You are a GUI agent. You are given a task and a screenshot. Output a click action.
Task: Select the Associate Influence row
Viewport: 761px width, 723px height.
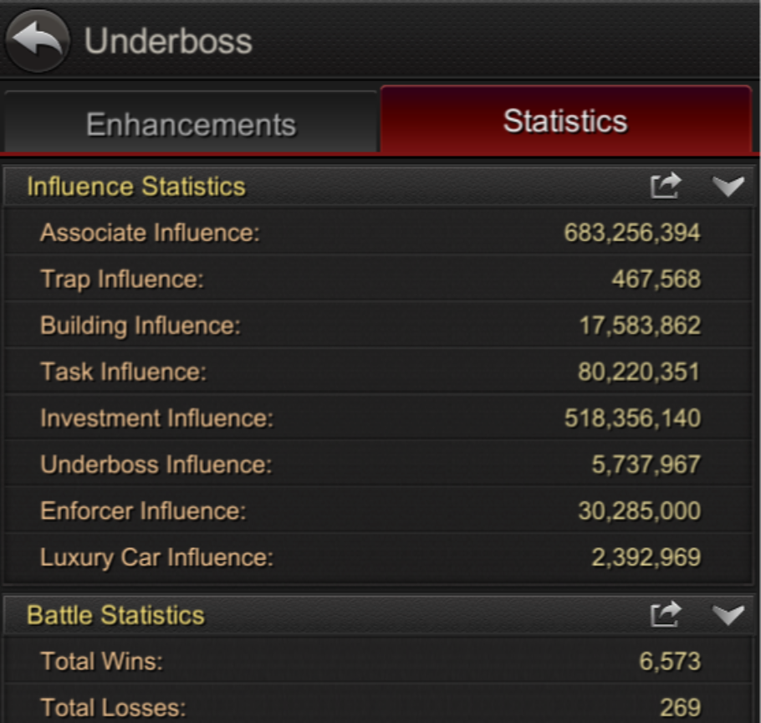coord(379,232)
